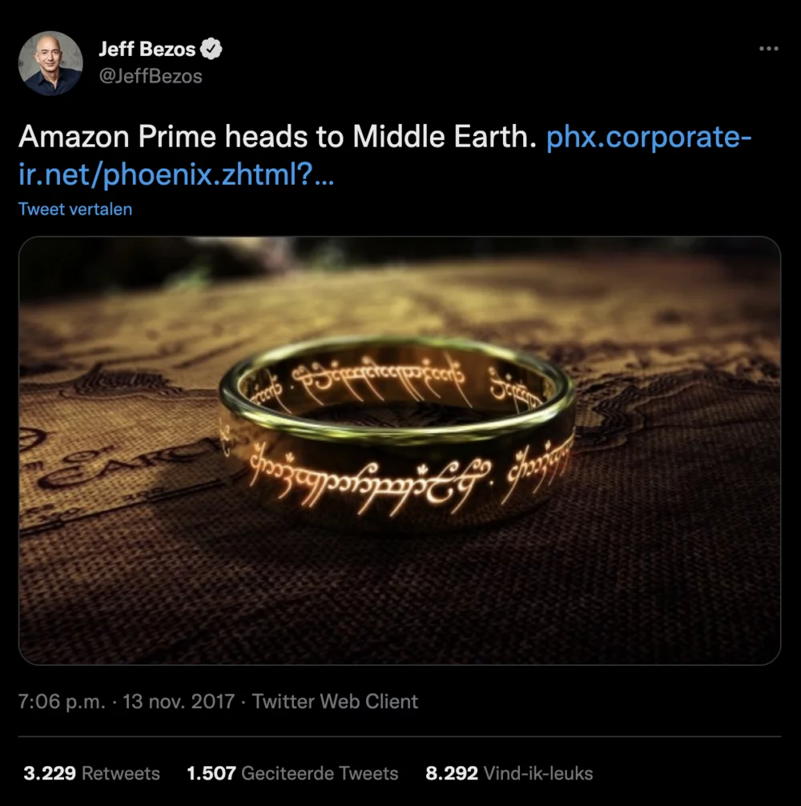The image size is (801, 806).
Task: Show the Vind-ik-leuks list label
Action: coord(538,773)
